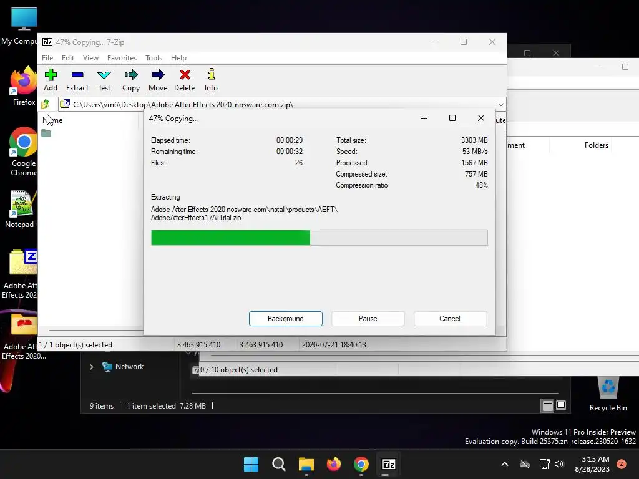Viewport: 639px width, 479px height.
Task: Click the Remaining time value 00:00:32
Action: point(290,152)
